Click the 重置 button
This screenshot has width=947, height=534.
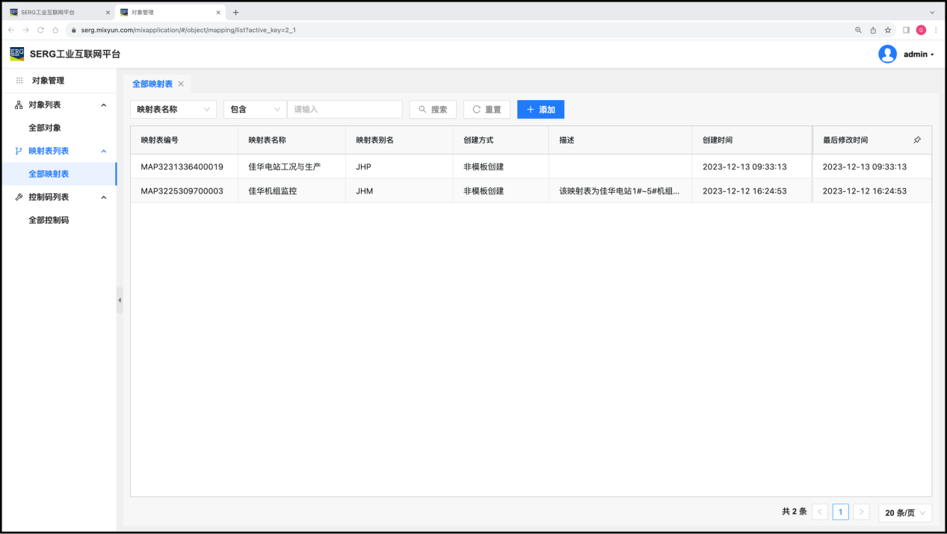[x=487, y=109]
